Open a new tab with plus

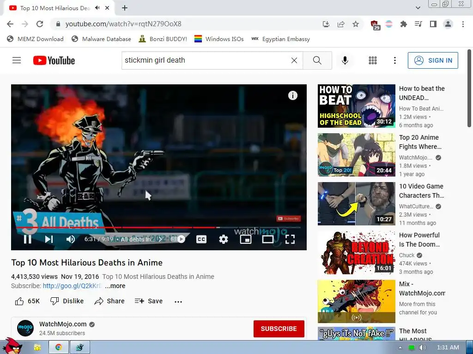point(125,8)
